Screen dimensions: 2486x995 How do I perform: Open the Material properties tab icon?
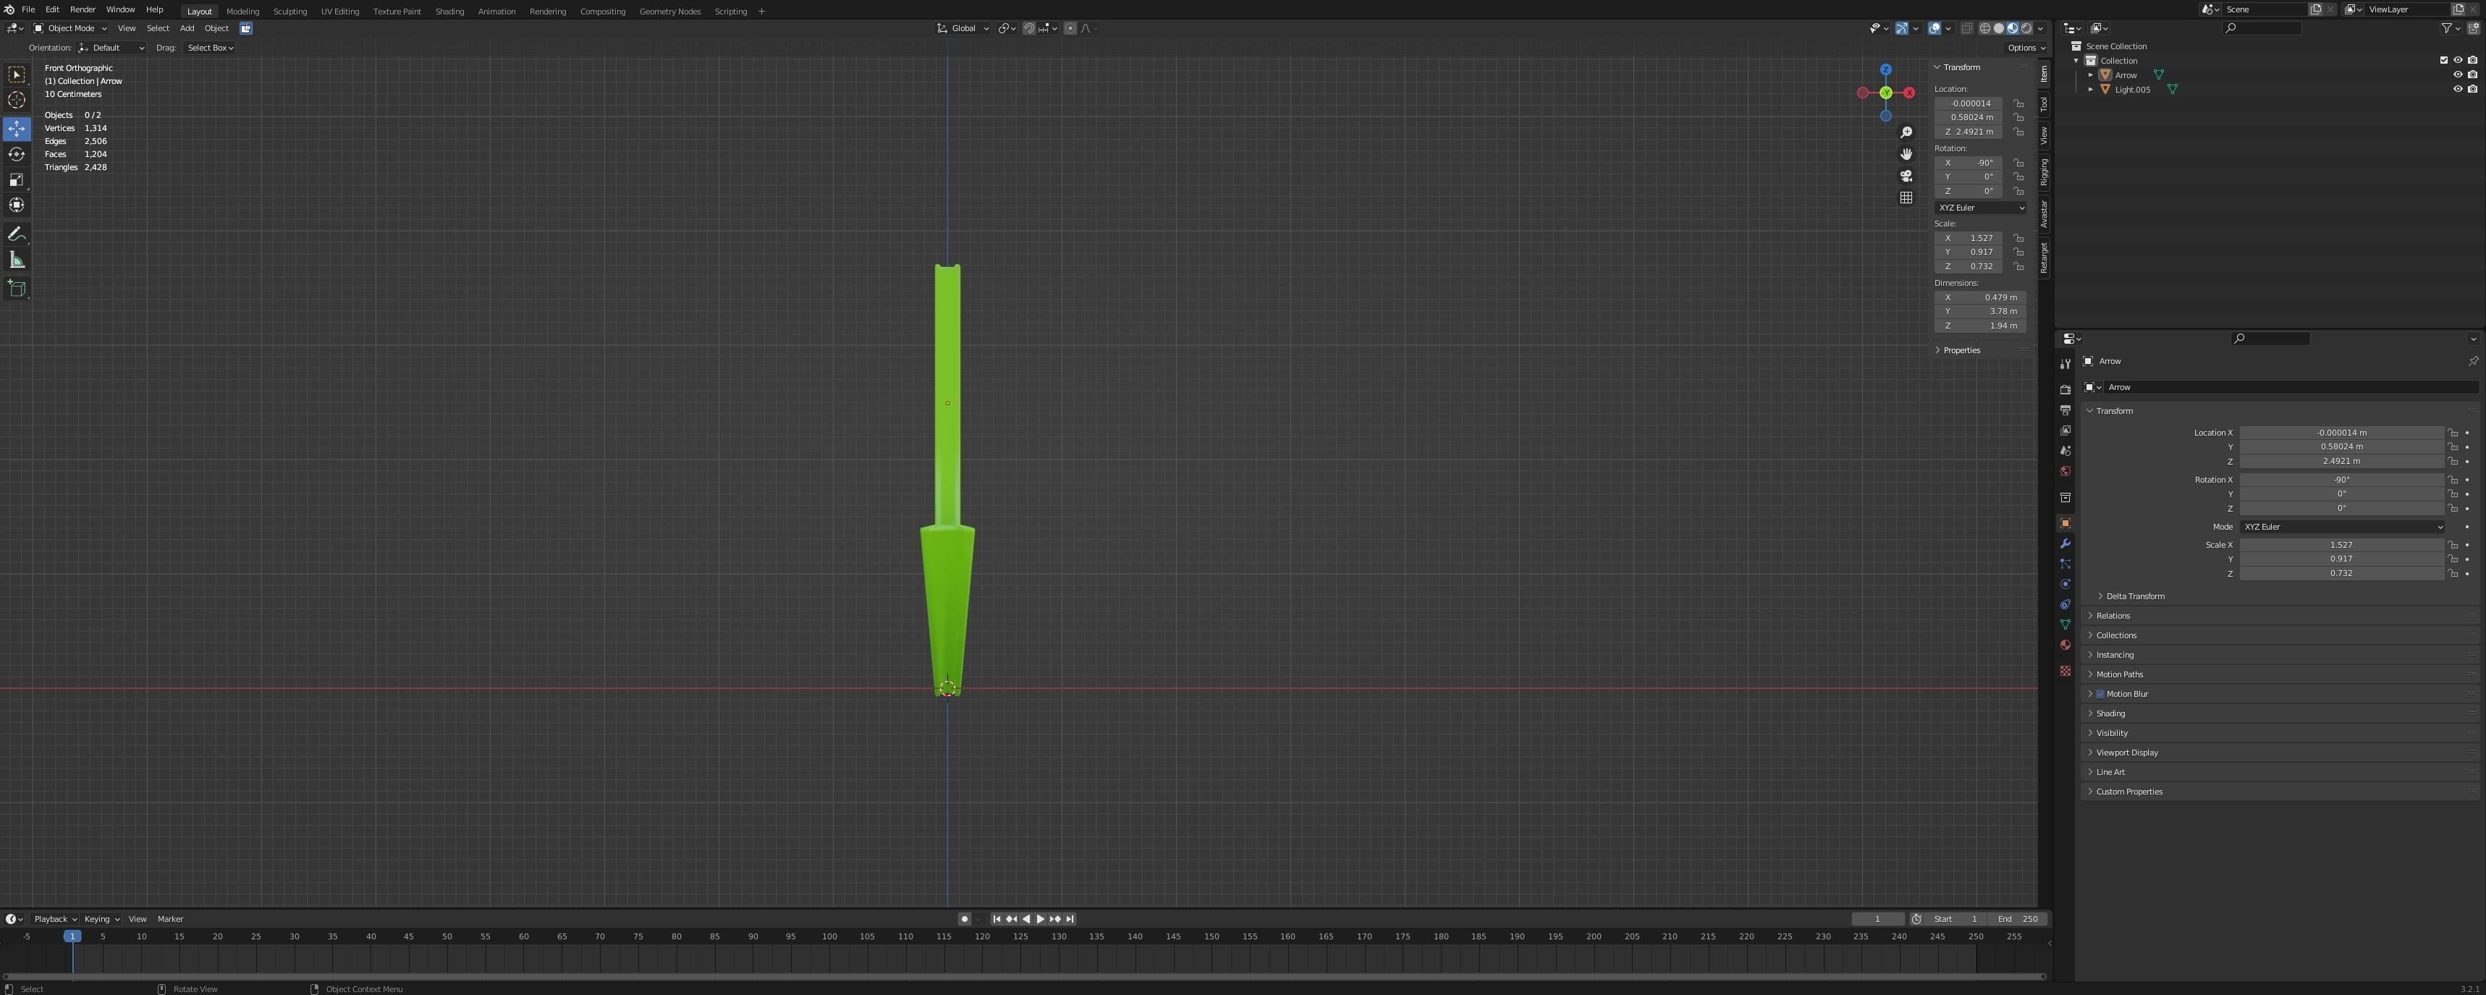coord(2066,645)
